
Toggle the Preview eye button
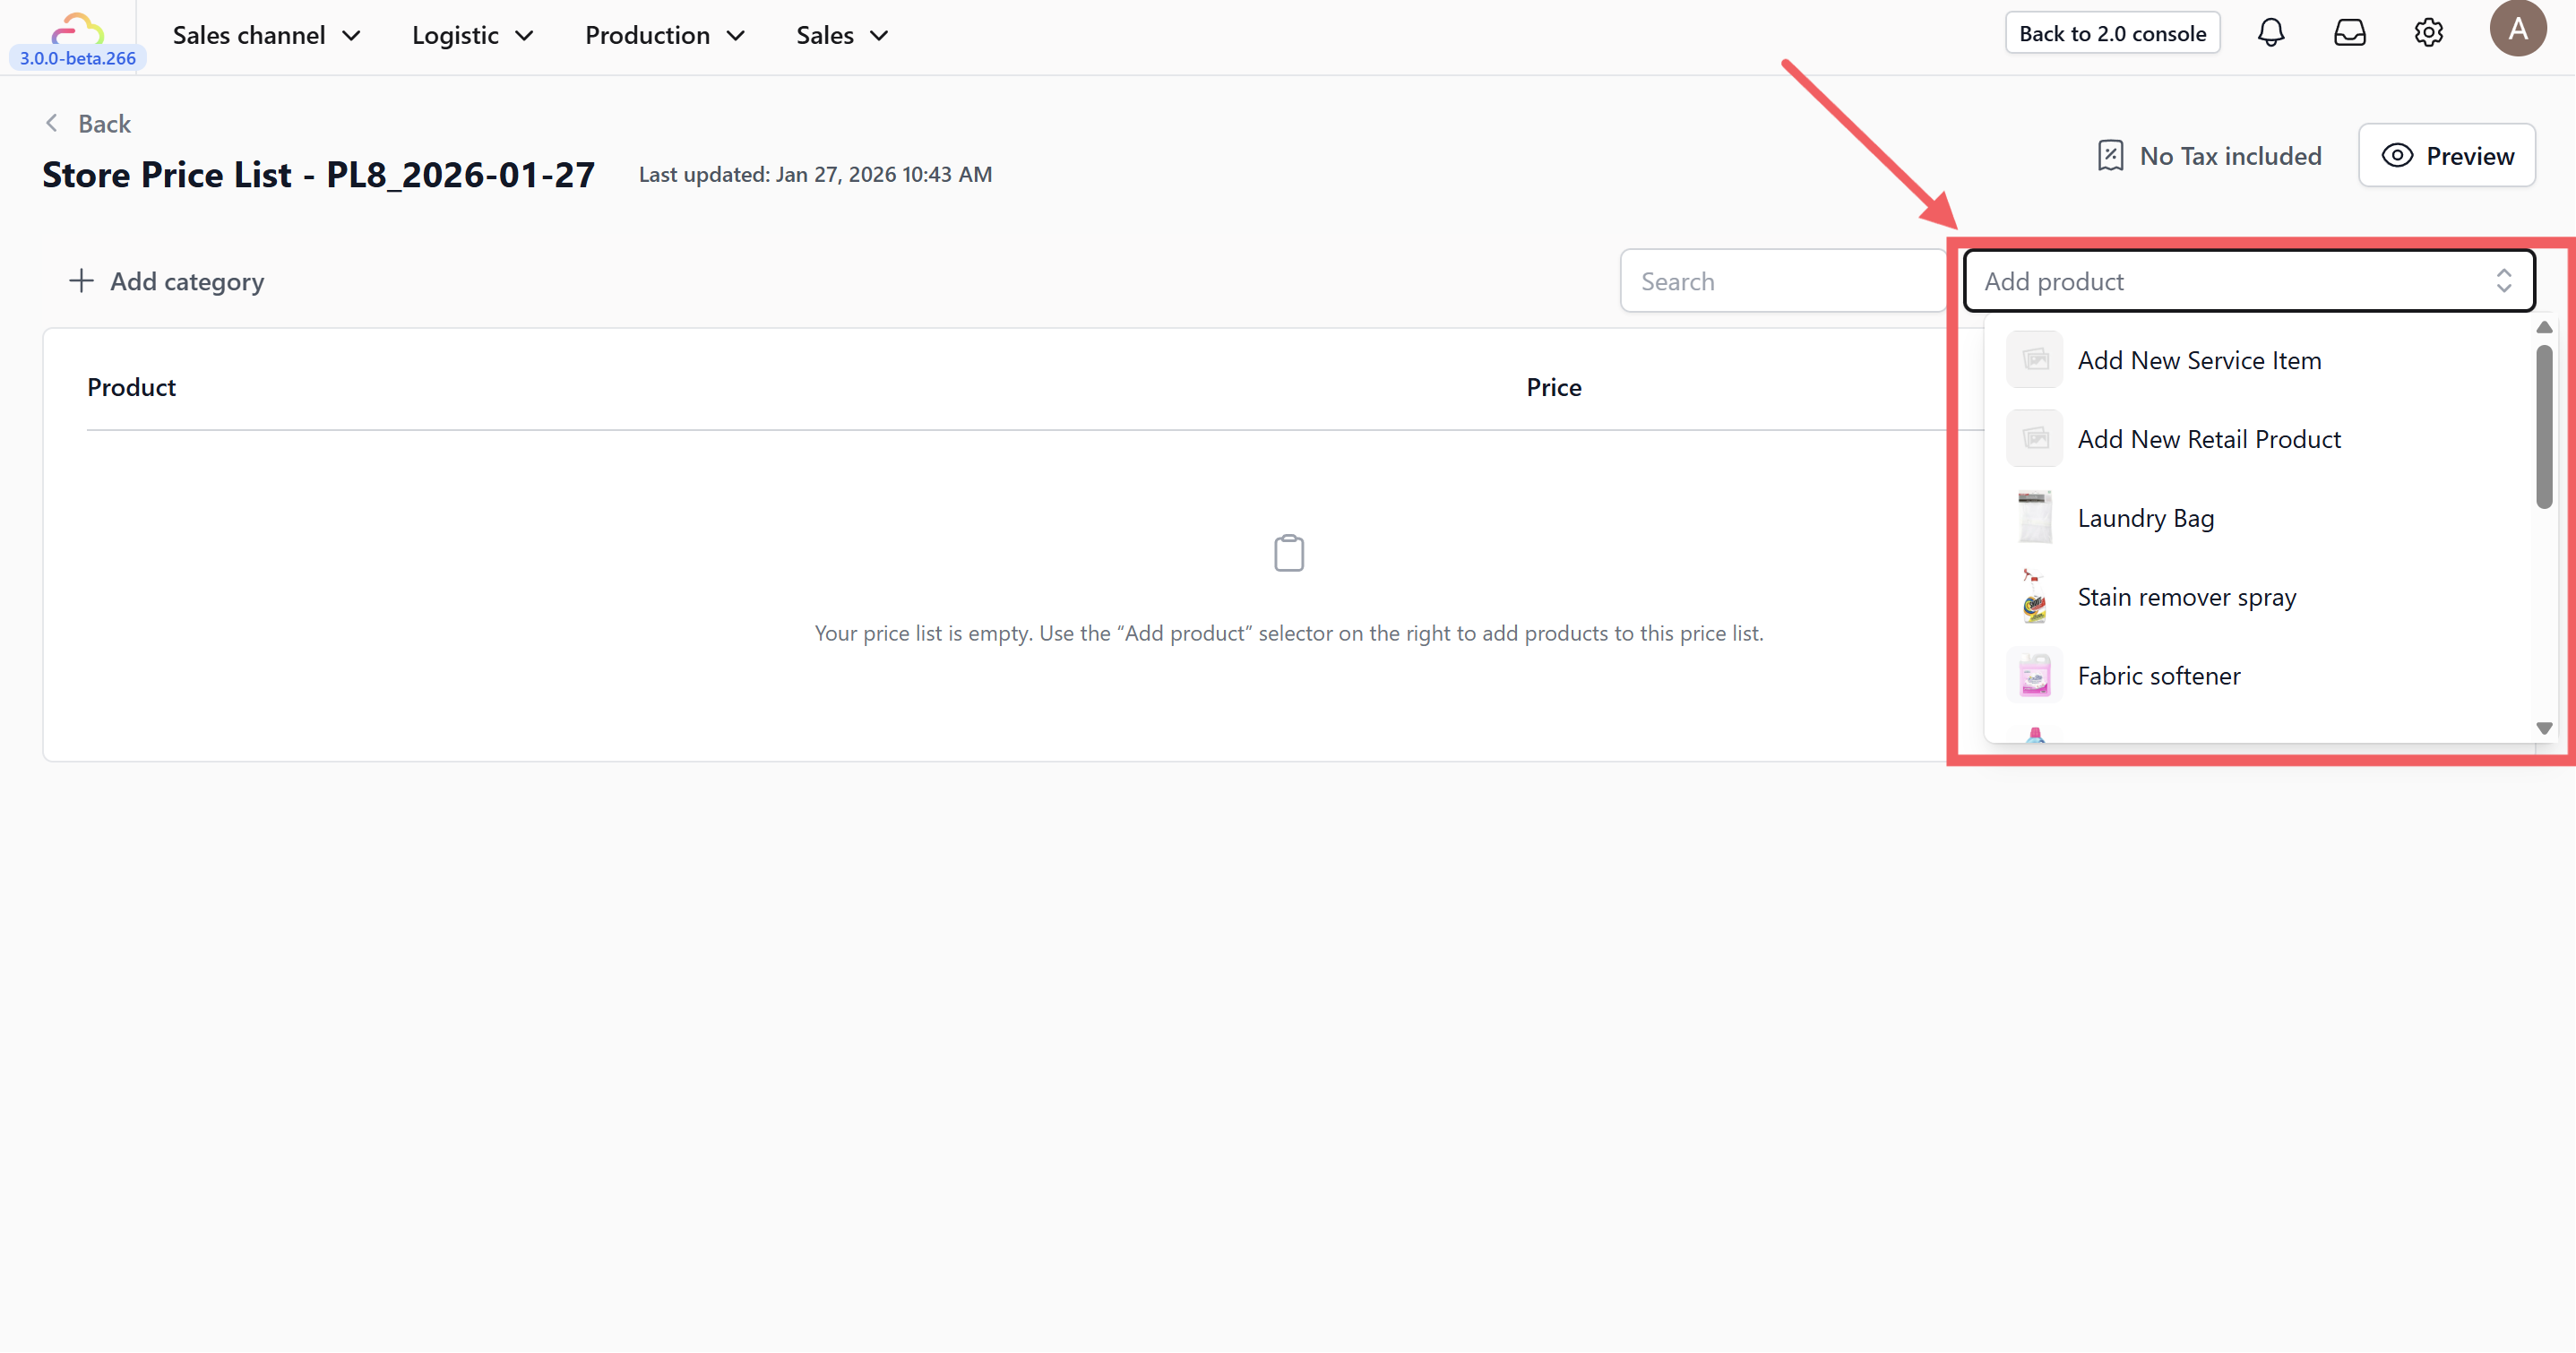(x=2446, y=156)
